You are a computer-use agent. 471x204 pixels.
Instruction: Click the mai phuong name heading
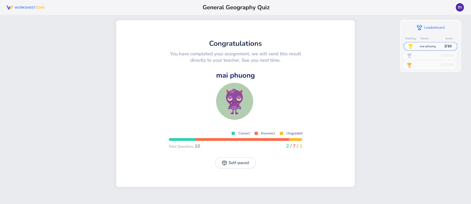235,76
